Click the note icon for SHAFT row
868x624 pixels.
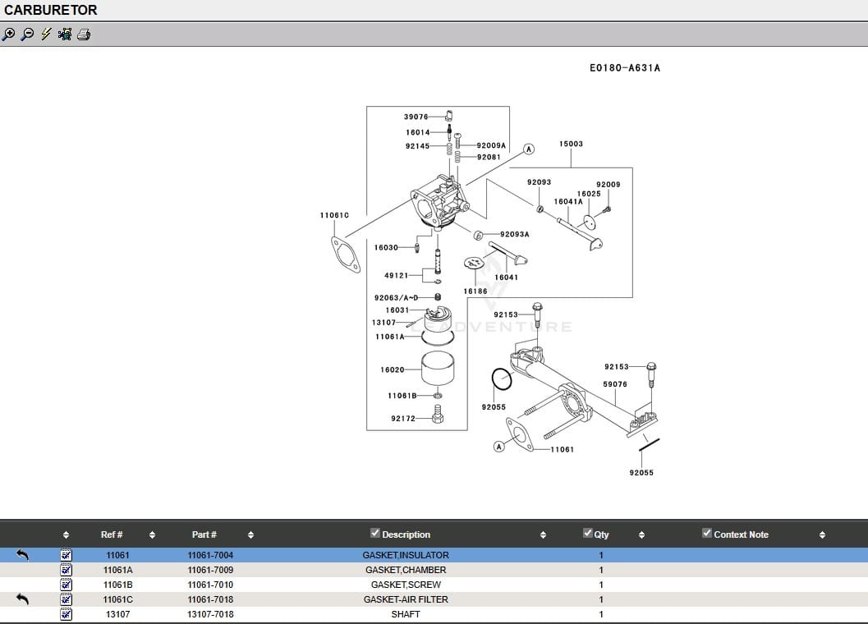[67, 614]
